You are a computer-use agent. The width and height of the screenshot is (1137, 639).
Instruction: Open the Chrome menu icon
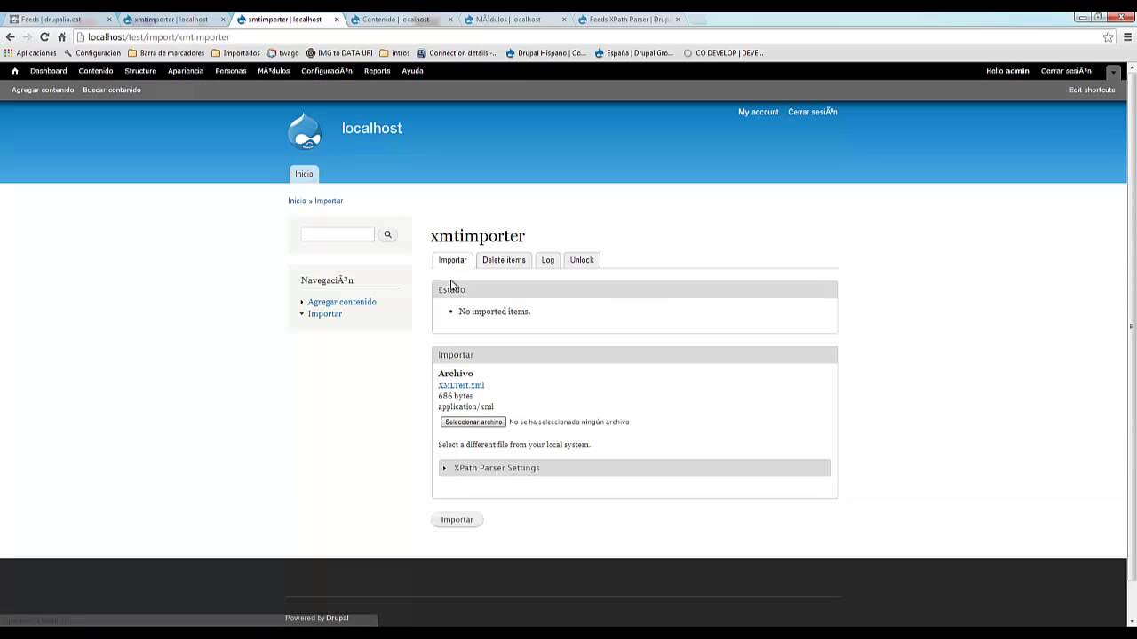click(1128, 36)
